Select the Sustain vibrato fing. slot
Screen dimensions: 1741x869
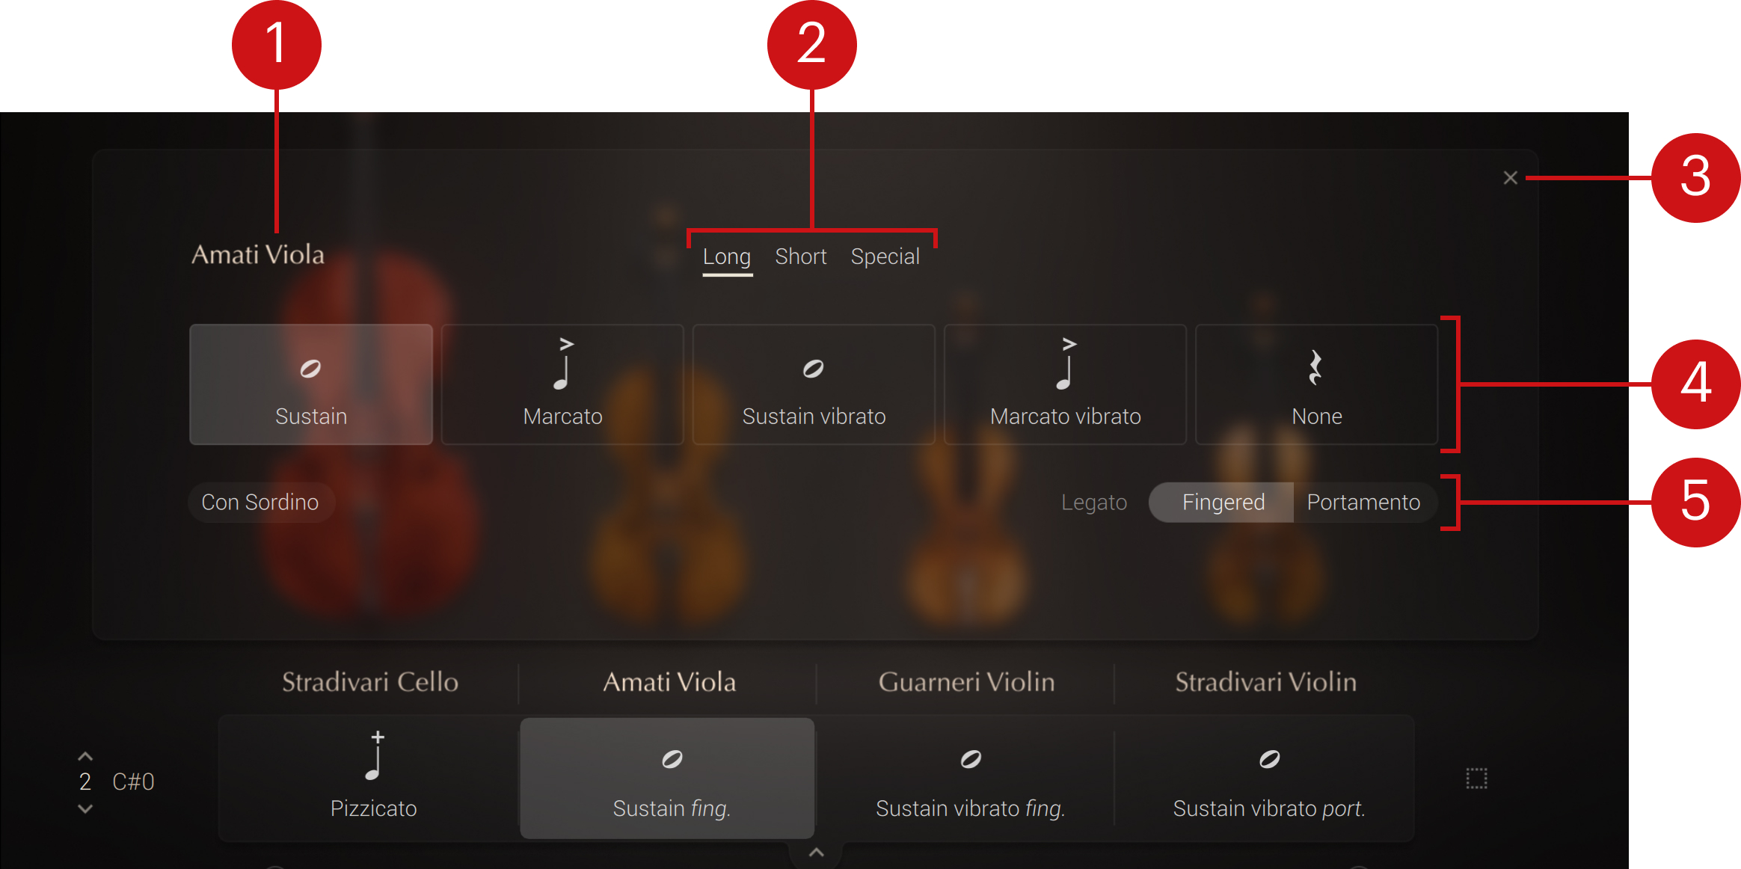point(970,778)
